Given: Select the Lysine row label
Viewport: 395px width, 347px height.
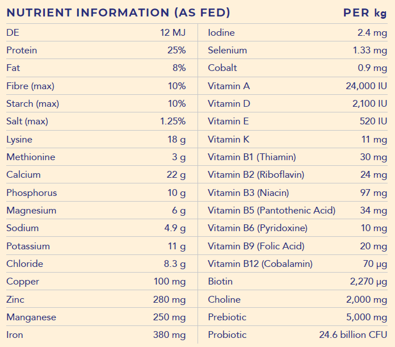Looking at the screenshot, I should click(x=19, y=140).
